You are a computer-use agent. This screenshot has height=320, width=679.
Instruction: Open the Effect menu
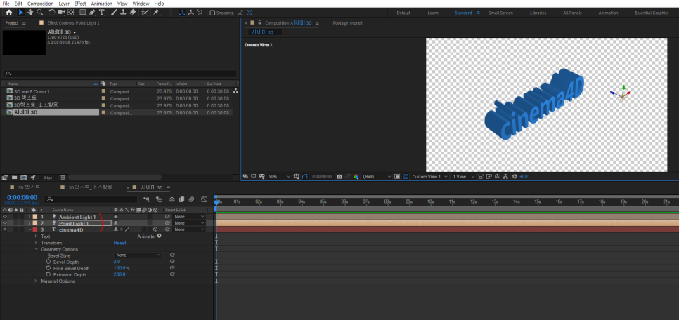click(80, 4)
